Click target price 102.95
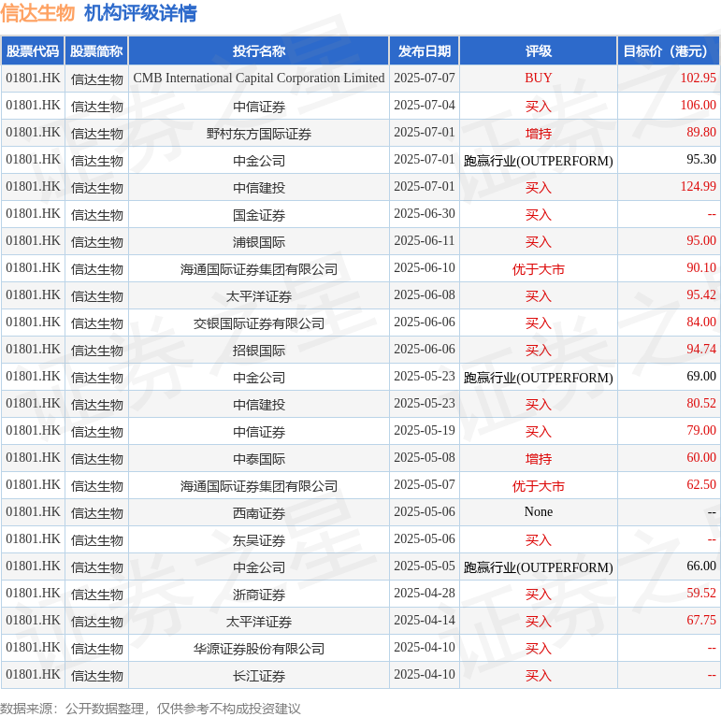The image size is (721, 717). point(698,79)
